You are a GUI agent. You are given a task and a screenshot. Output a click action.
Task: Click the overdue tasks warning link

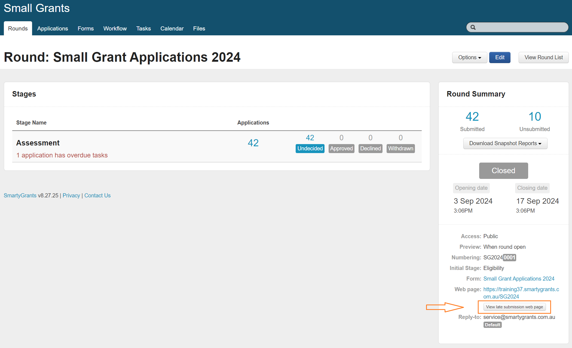(62, 155)
